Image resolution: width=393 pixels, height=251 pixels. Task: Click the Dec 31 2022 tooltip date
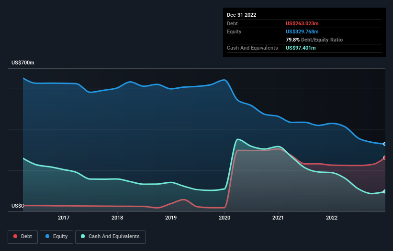point(242,15)
